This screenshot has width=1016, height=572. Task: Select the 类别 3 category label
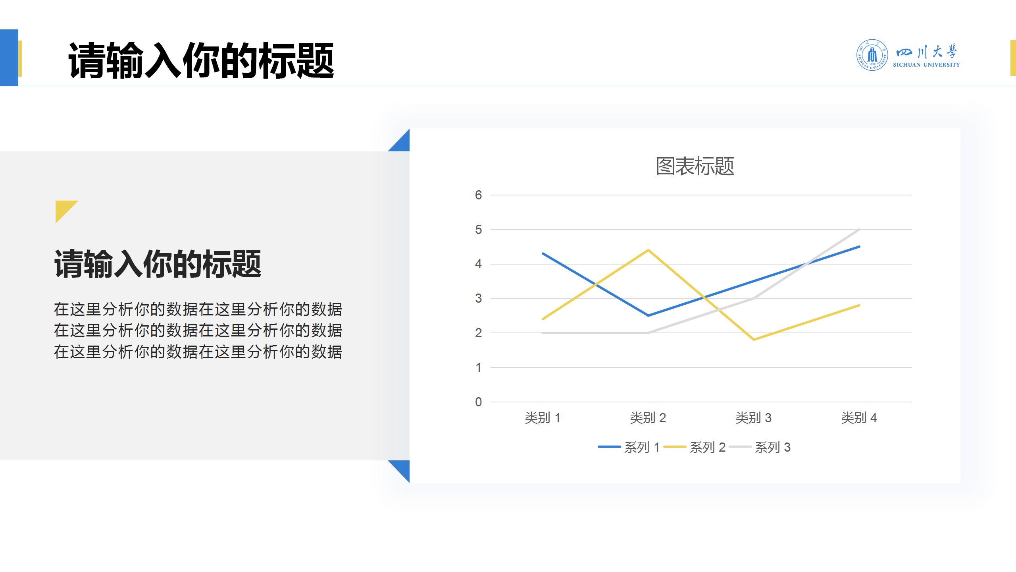753,417
